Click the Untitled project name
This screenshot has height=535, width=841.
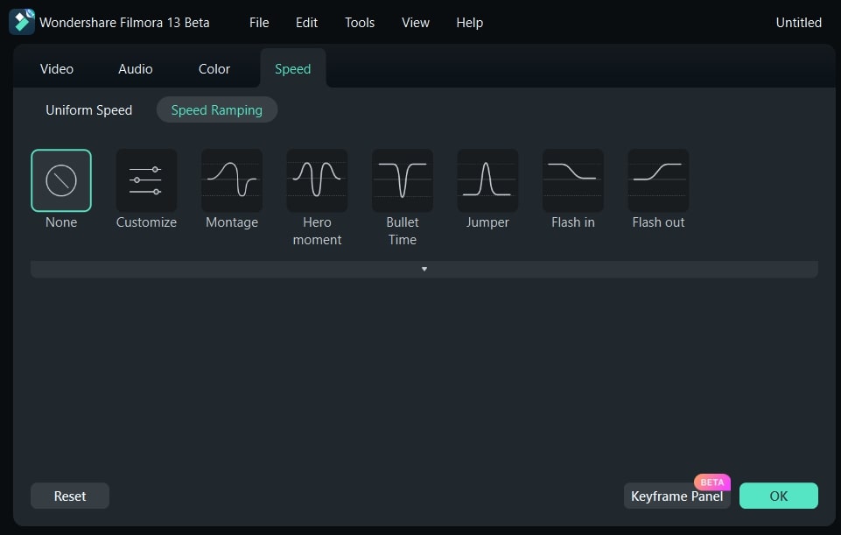point(799,23)
